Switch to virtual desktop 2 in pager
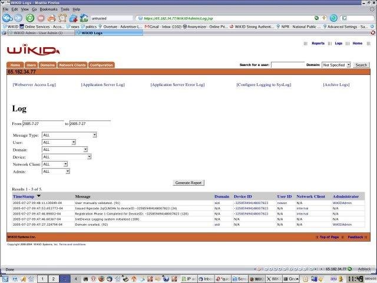The height and width of the screenshot is (283, 377). [53, 279]
